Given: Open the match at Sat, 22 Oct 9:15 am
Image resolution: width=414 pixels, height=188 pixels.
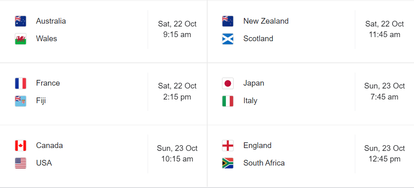Looking at the screenshot, I should (177, 29).
